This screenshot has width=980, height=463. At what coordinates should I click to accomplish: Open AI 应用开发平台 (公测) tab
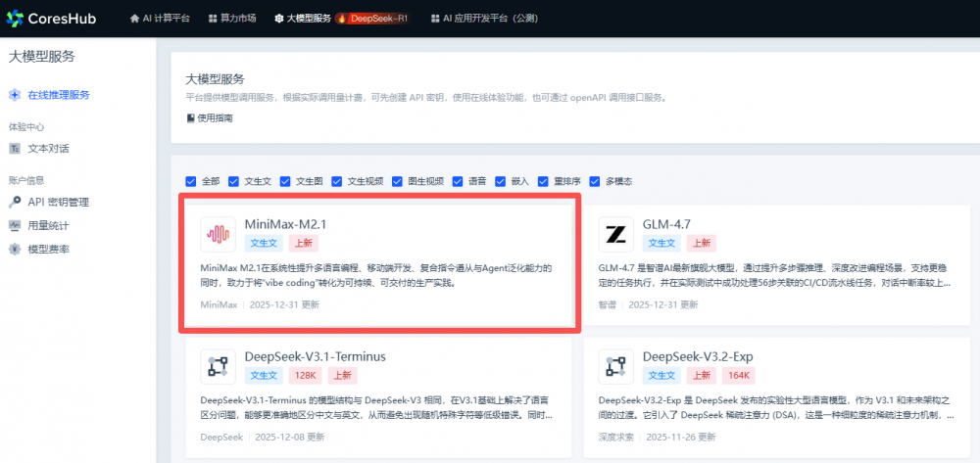click(x=479, y=19)
